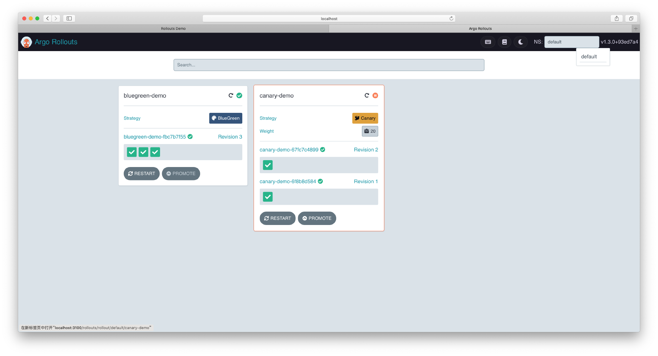This screenshot has width=658, height=356.
Task: Click 'Revision 3' label on bluegreen-demo
Action: pyautogui.click(x=230, y=137)
